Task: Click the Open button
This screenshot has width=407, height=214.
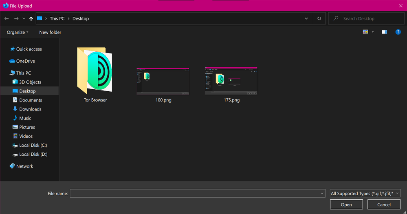Action: click(346, 204)
